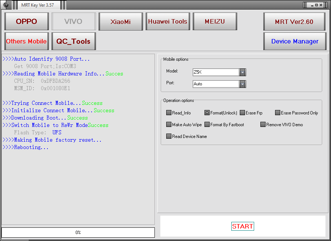Open Device Manager

(295, 41)
